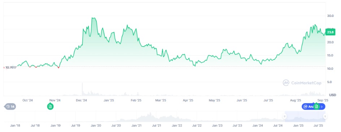Click Jan '18 in the navigator timeline

point(15,126)
